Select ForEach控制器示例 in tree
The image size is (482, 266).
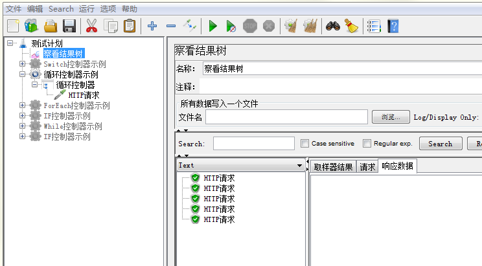pos(76,105)
